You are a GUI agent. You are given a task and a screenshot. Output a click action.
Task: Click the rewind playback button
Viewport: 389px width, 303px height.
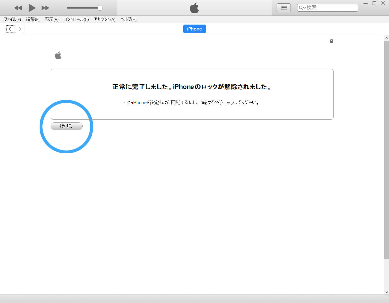tap(18, 8)
